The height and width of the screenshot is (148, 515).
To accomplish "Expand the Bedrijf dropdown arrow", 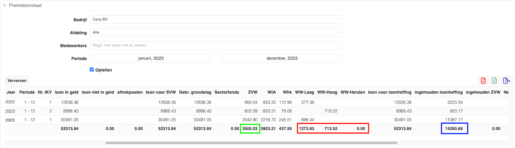I will pyautogui.click(x=337, y=20).
